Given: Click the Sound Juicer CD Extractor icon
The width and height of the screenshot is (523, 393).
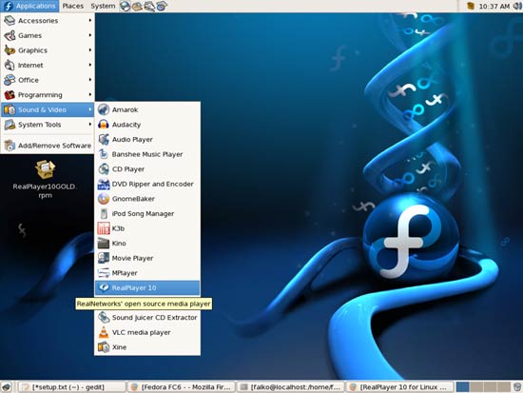Looking at the screenshot, I should pyautogui.click(x=104, y=317).
